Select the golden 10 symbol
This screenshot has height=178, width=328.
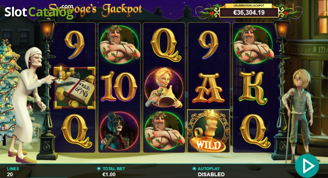point(119,87)
